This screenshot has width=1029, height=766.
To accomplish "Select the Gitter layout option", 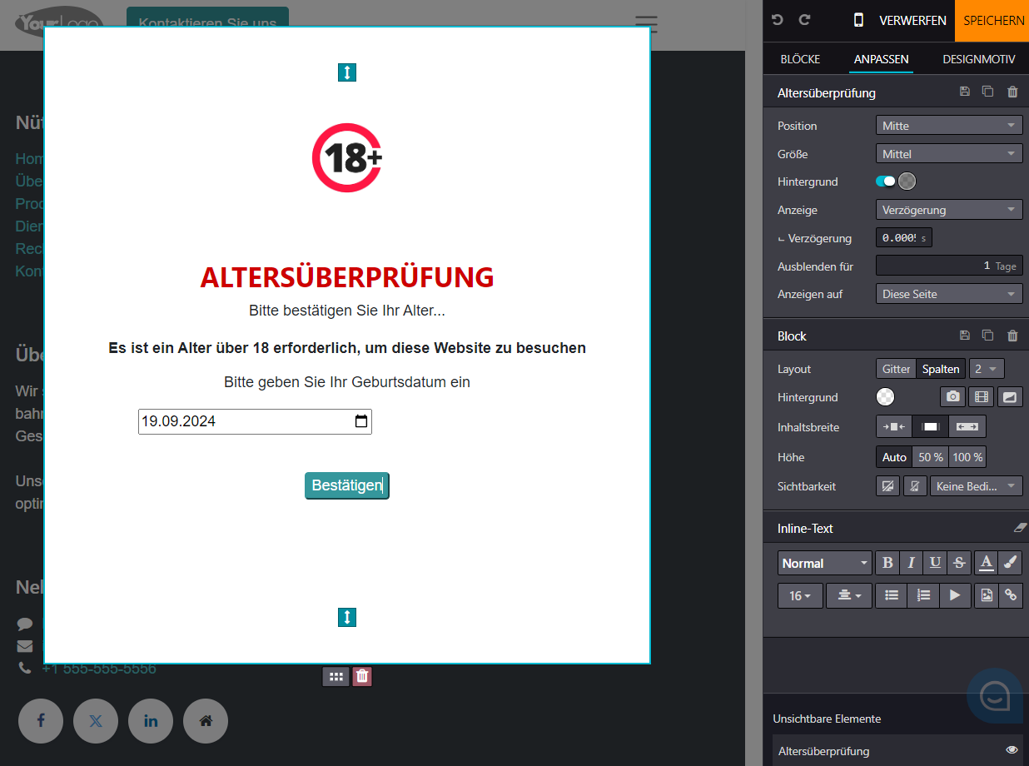I will 896,369.
